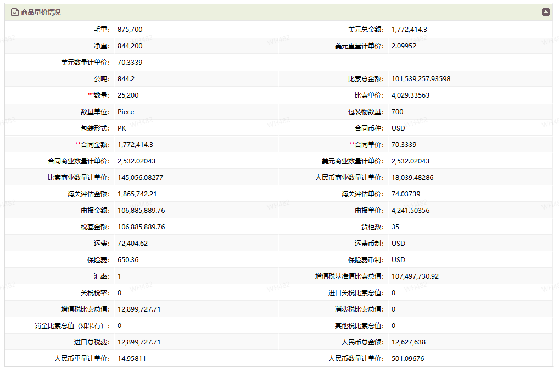Select the 公吨 value 844.2

click(126, 79)
